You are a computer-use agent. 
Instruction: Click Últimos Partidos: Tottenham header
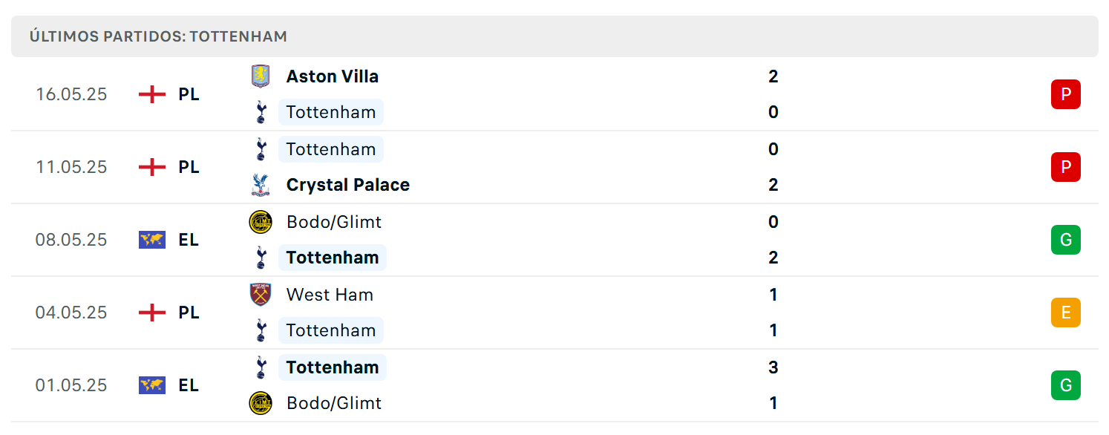point(158,36)
